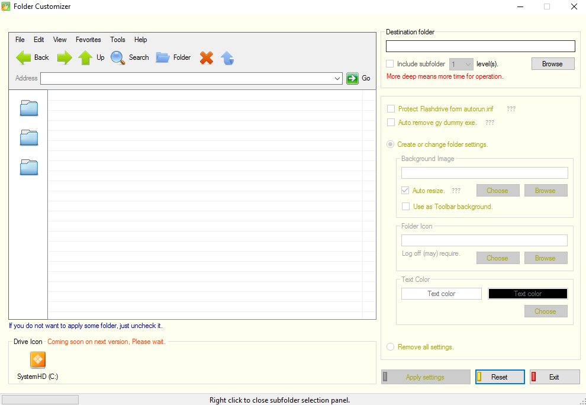The width and height of the screenshot is (586, 405).
Task: Click the red X delete icon
Action: coord(207,57)
